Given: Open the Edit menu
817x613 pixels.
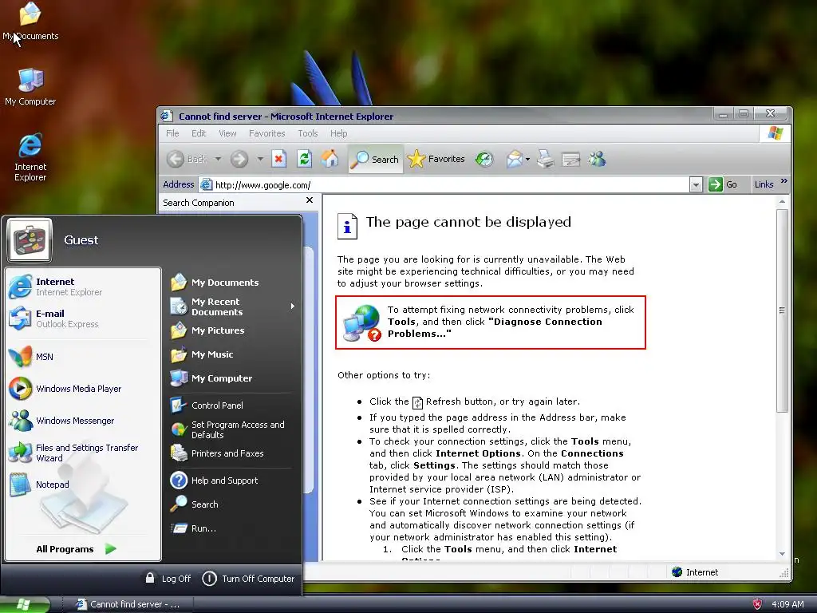Looking at the screenshot, I should coord(199,133).
